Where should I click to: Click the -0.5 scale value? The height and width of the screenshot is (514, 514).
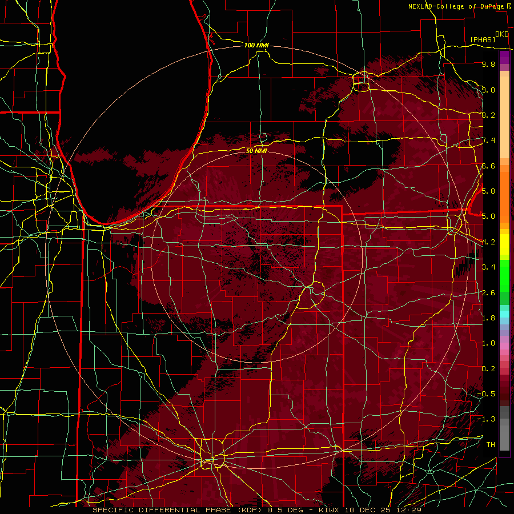click(486, 394)
